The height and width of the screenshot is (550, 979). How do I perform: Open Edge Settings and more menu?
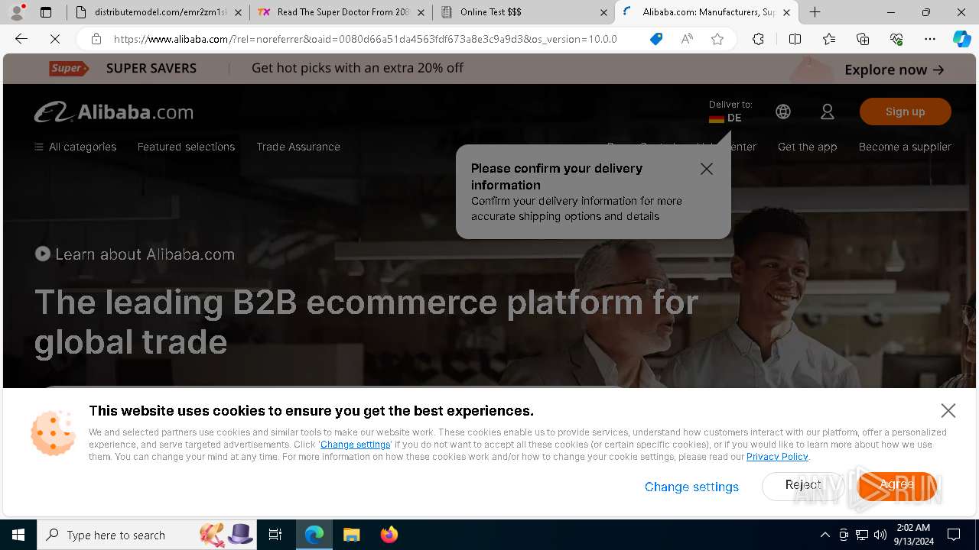[x=930, y=39]
